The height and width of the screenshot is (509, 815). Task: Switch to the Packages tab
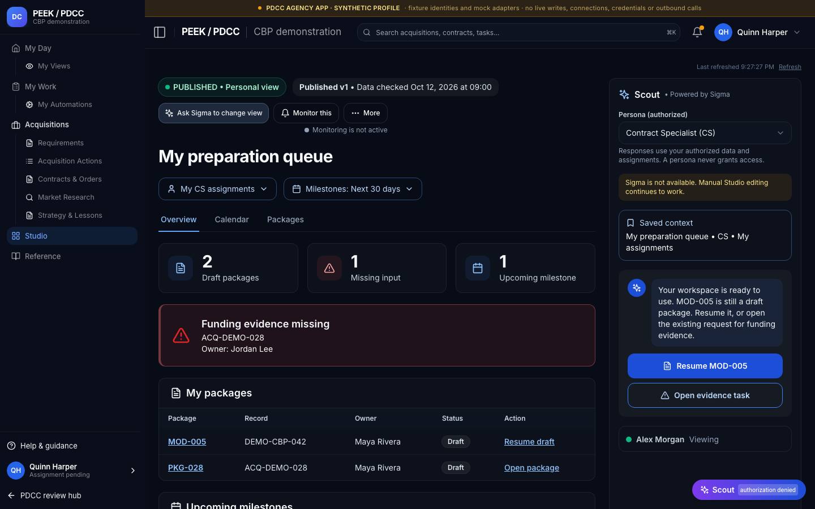[x=285, y=219]
